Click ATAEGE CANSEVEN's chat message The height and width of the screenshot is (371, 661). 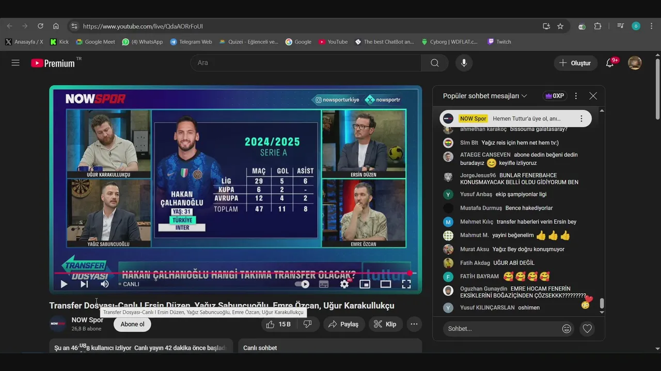(518, 159)
